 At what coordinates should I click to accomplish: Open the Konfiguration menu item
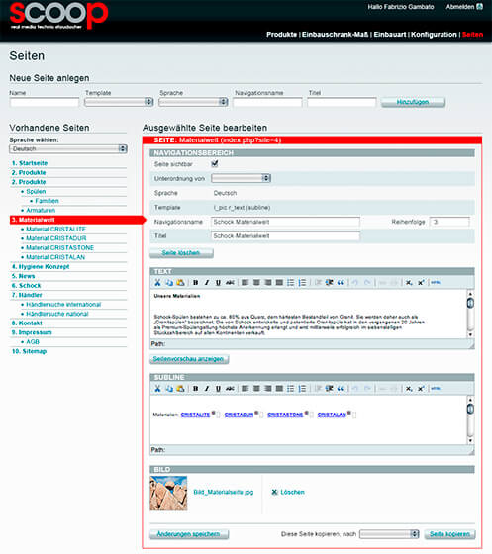[434, 35]
